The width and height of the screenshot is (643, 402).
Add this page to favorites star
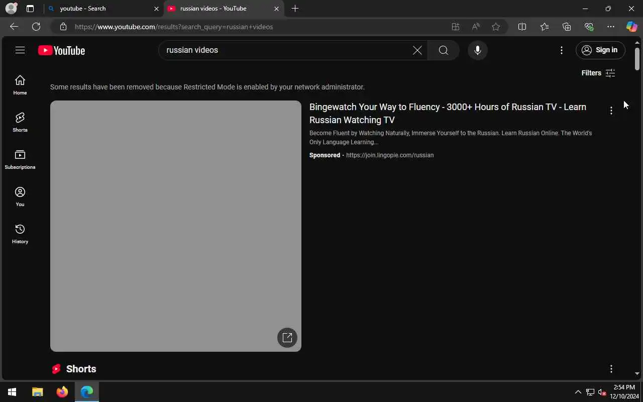click(496, 27)
